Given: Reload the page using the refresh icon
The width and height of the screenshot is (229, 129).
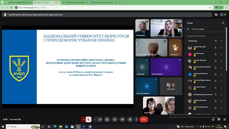Looking at the screenshot, I should (x=11, y=7).
